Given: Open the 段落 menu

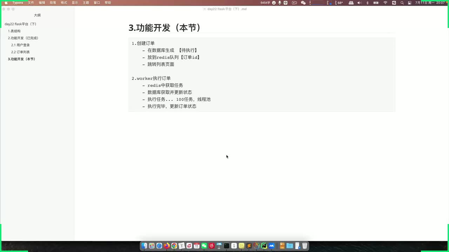Looking at the screenshot, I should (x=53, y=2).
